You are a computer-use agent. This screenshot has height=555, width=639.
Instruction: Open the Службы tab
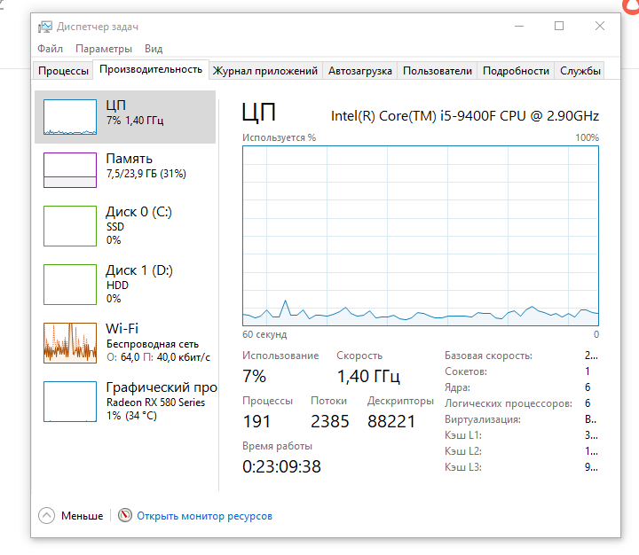[580, 71]
